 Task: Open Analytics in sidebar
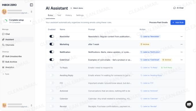point(10,67)
